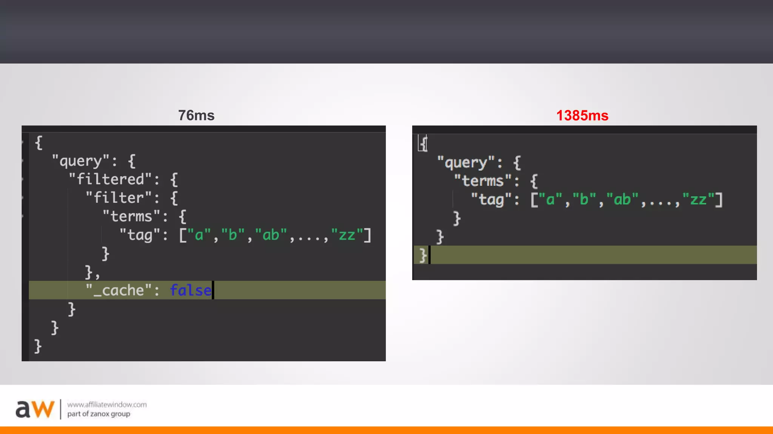The height and width of the screenshot is (434, 773).
Task: Click the orange aw logo
Action: click(35, 409)
